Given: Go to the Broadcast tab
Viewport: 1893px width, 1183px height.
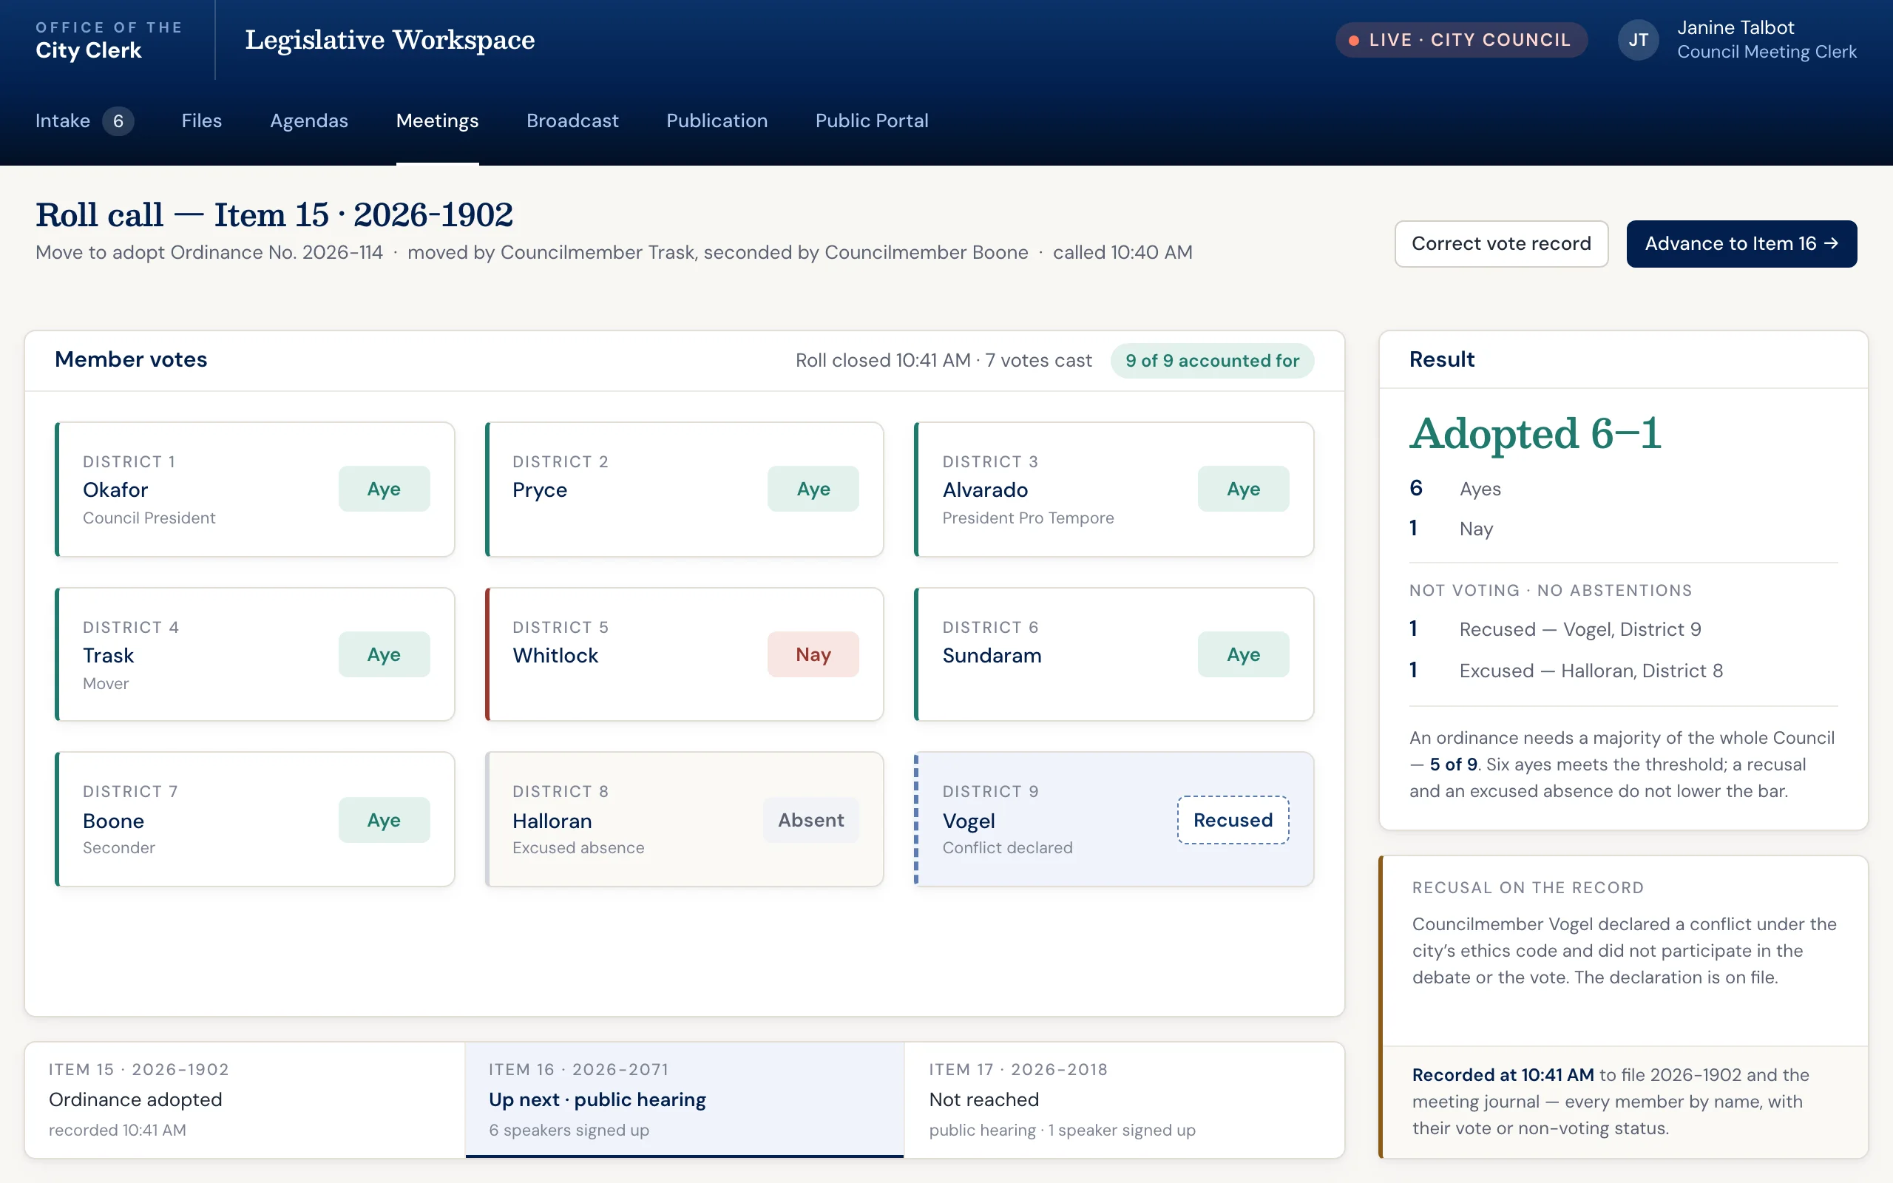Looking at the screenshot, I should tap(572, 121).
